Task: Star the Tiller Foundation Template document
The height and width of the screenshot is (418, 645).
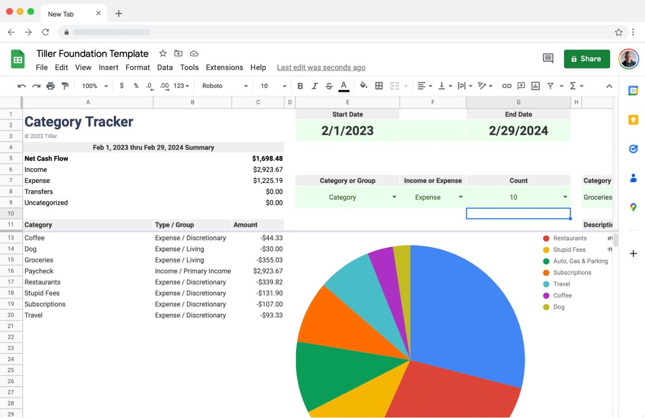Action: click(x=163, y=53)
